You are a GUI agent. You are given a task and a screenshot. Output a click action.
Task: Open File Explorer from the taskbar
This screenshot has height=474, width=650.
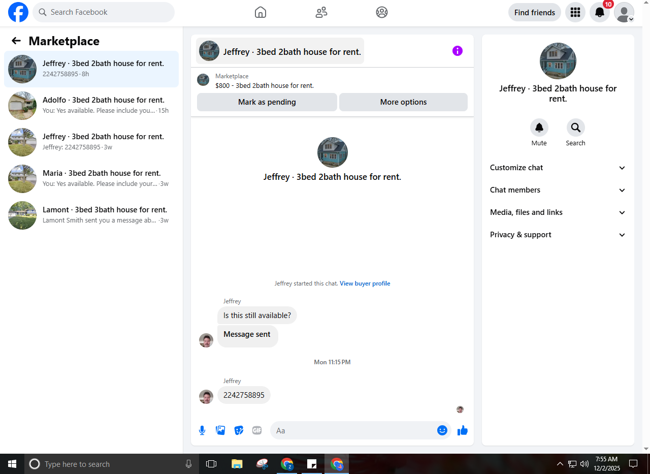click(x=237, y=464)
